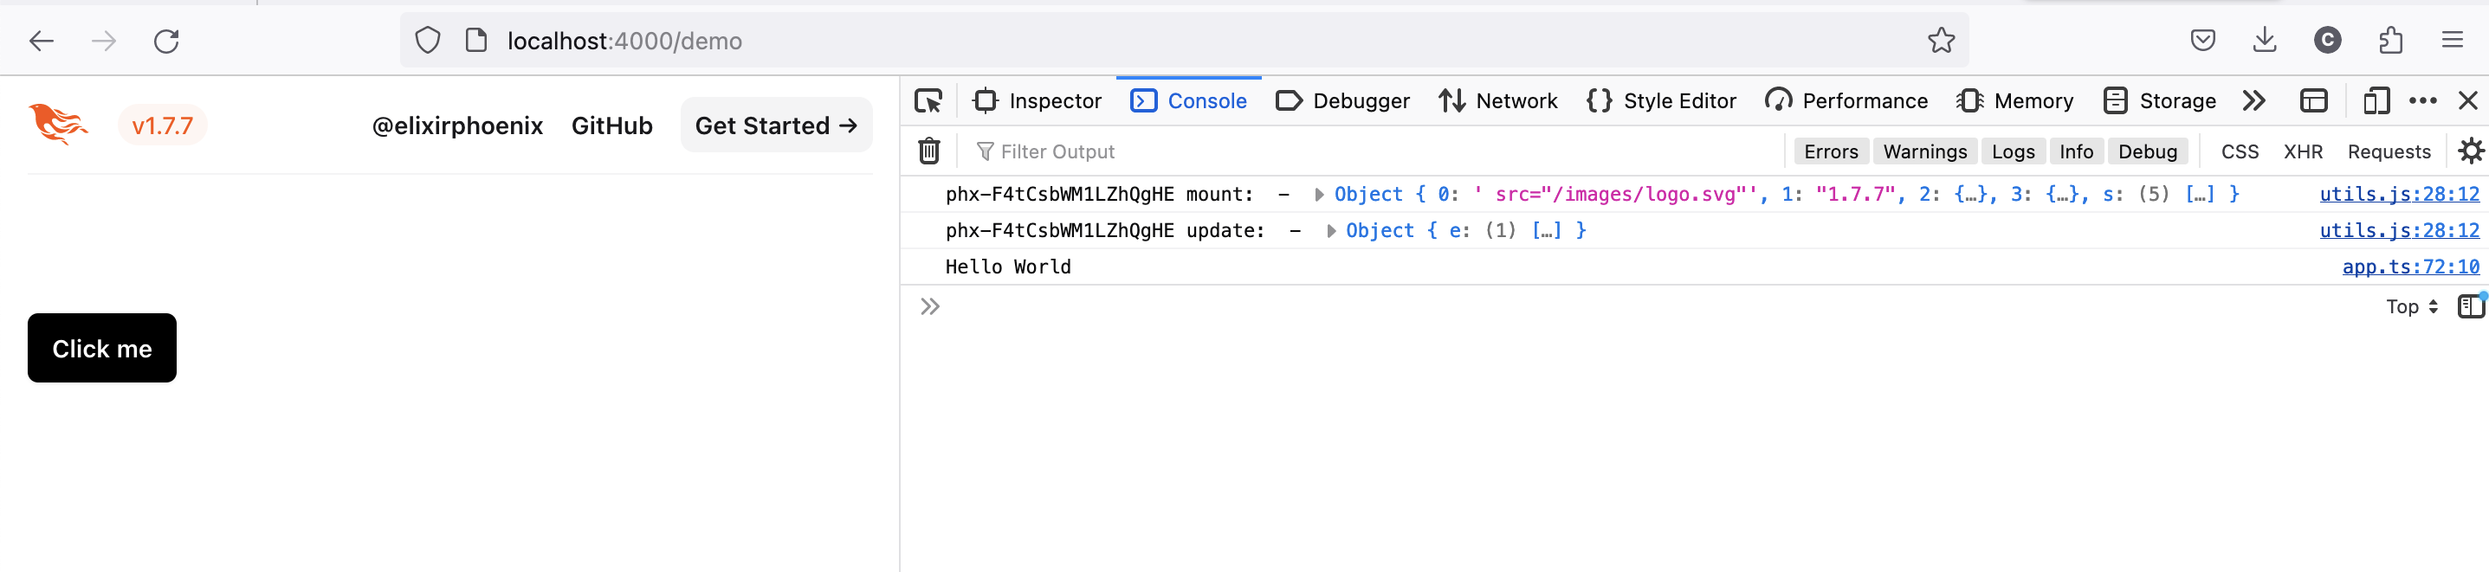Expand the mount Object in console
The height and width of the screenshot is (572, 2489).
pos(1319,194)
